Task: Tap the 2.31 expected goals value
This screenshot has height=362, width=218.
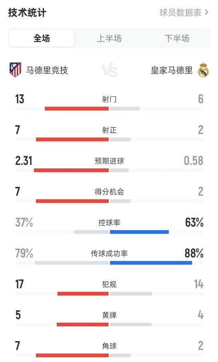Action: click(24, 161)
